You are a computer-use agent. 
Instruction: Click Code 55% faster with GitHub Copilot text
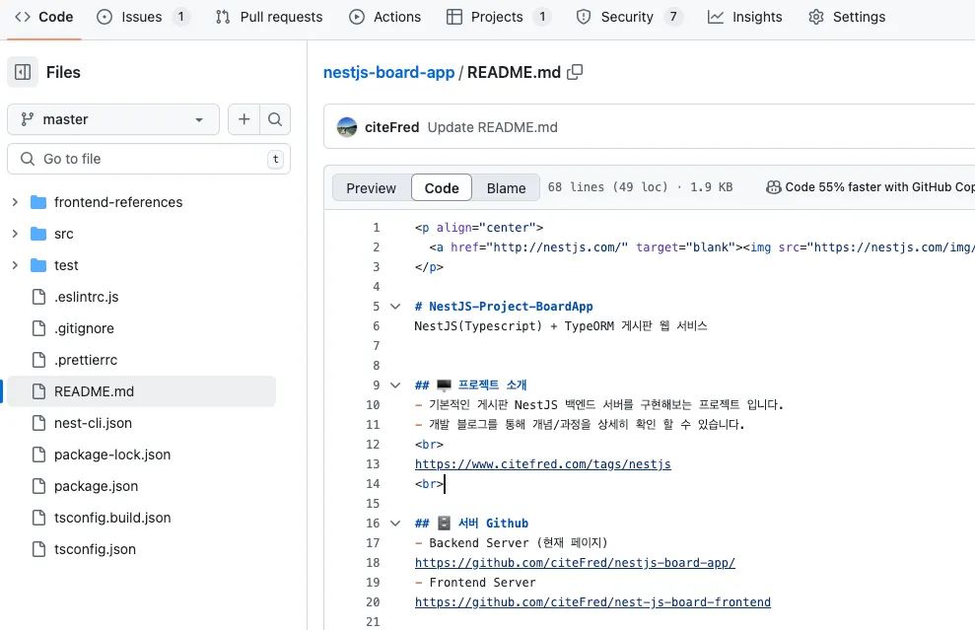coord(879,187)
